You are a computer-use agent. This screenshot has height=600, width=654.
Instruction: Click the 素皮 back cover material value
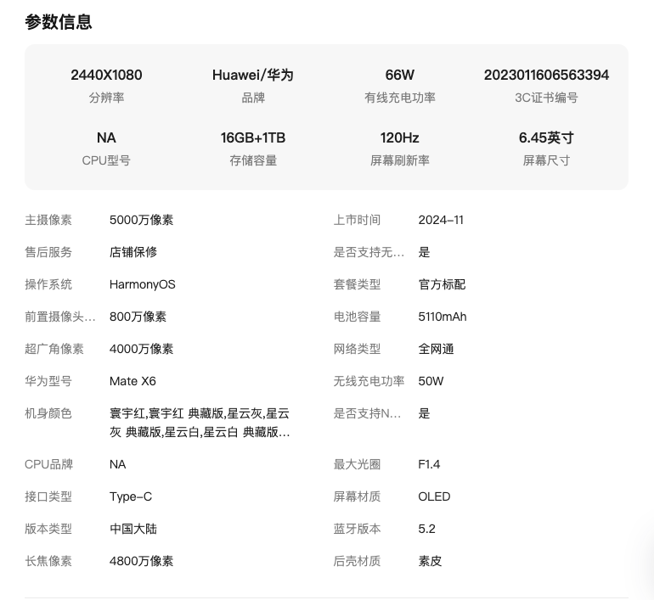tap(430, 561)
